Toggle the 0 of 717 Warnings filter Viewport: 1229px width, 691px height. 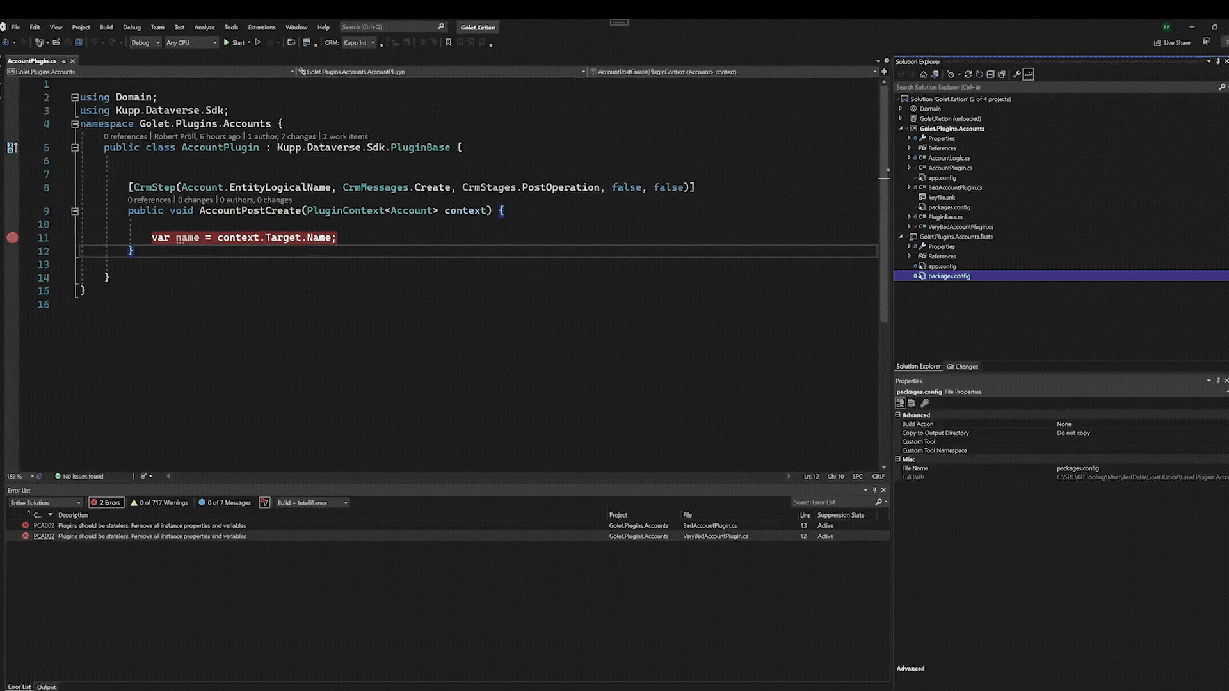click(x=159, y=502)
